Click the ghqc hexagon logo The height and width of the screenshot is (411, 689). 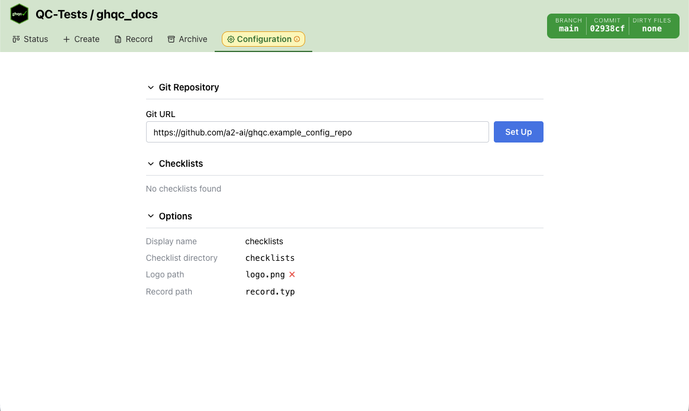(x=20, y=14)
